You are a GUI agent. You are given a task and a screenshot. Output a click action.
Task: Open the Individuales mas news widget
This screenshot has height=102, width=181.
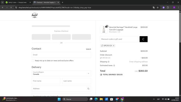(10, 99)
